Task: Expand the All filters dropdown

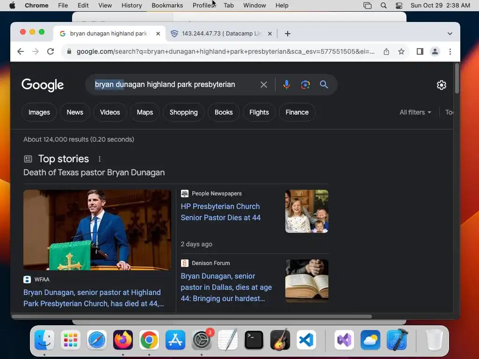Action: 415,112
